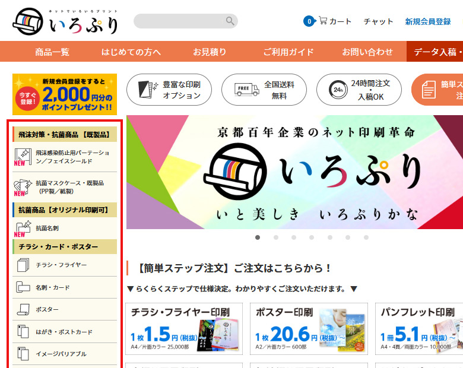Image resolution: width=463 pixels, height=368 pixels.
Task: Click the stacked sheets icon for チラシ・フライヤー
Action: pyautogui.click(x=23, y=265)
